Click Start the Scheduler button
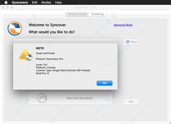Screen dimensions: 171x124 click(70, 98)
